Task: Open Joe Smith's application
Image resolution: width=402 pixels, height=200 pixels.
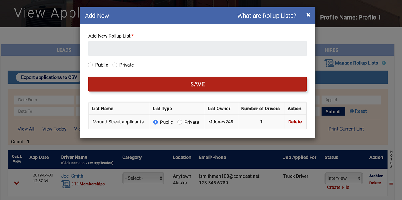Action: coord(72,176)
